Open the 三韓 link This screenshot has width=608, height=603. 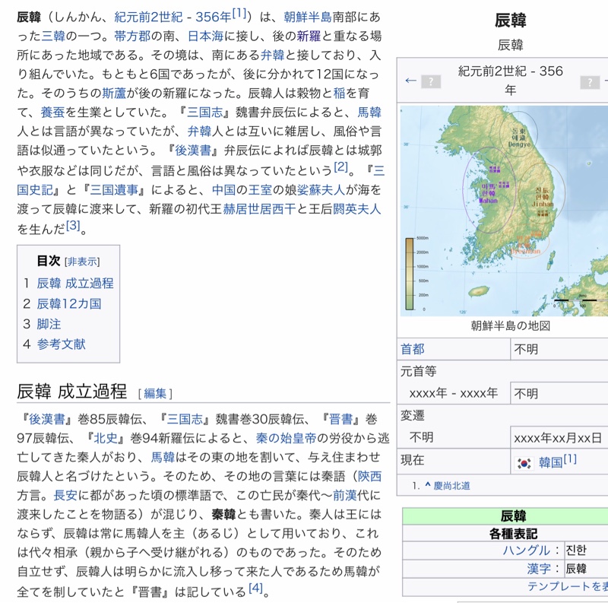(53, 36)
